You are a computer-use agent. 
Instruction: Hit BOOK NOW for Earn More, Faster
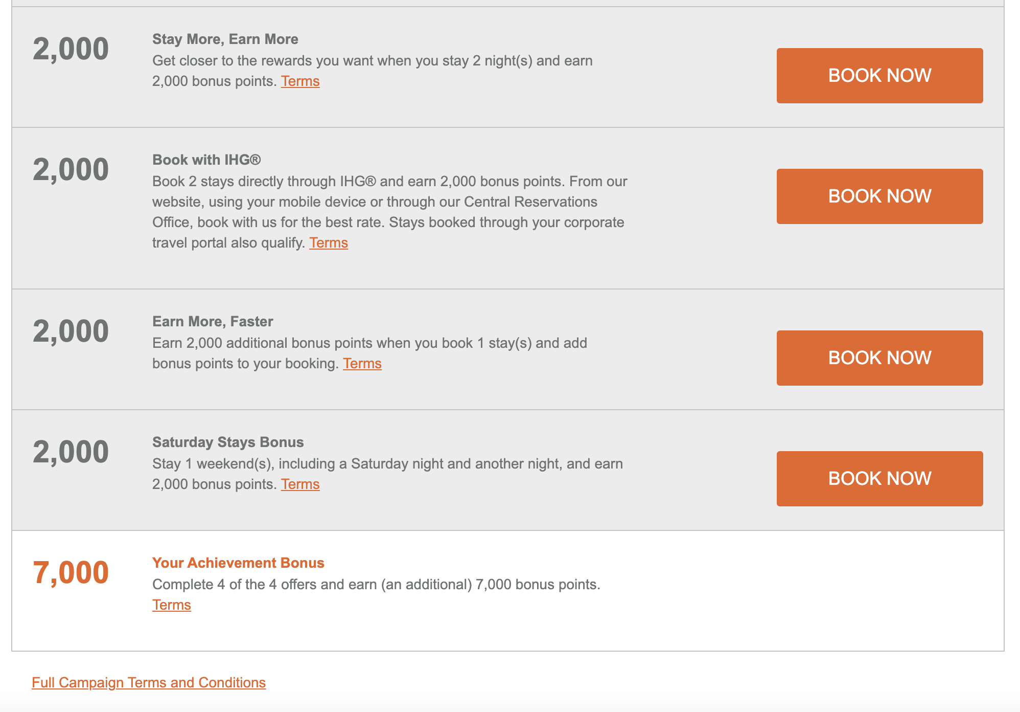pos(879,358)
